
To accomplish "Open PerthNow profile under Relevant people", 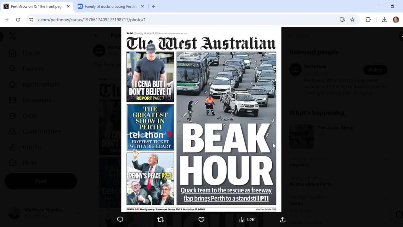I will 315,67.
